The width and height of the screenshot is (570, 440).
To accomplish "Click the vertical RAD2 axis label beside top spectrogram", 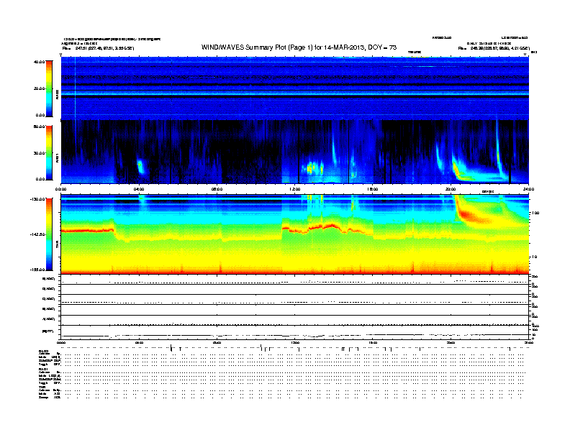I will coord(57,94).
